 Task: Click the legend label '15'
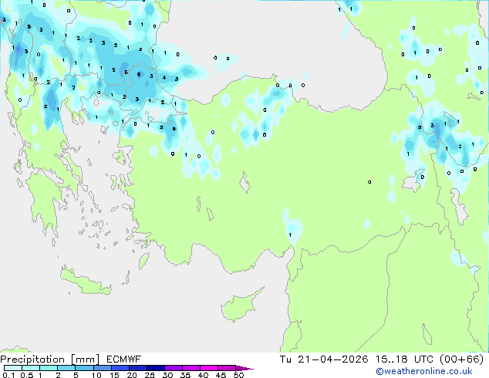(x=114, y=375)
